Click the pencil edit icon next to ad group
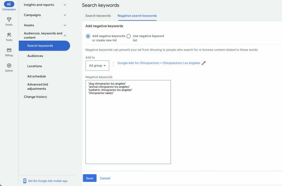 point(204,63)
